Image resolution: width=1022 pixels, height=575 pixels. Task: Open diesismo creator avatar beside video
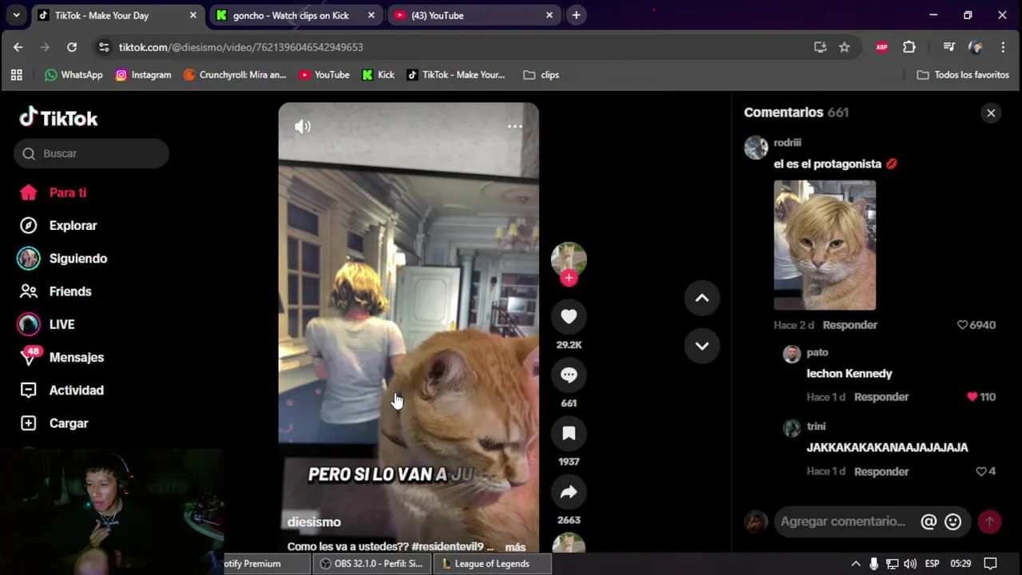[568, 259]
